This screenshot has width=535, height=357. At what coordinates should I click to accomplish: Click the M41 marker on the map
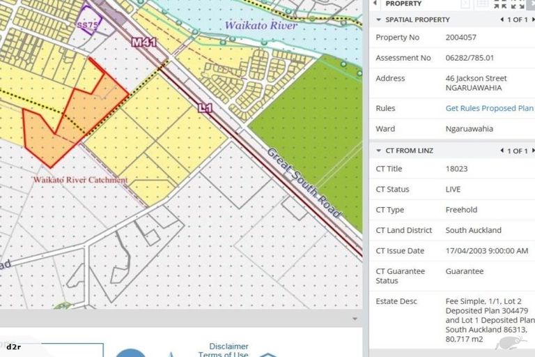tap(143, 43)
